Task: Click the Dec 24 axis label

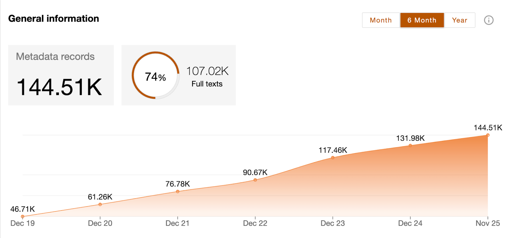Action: 410,223
